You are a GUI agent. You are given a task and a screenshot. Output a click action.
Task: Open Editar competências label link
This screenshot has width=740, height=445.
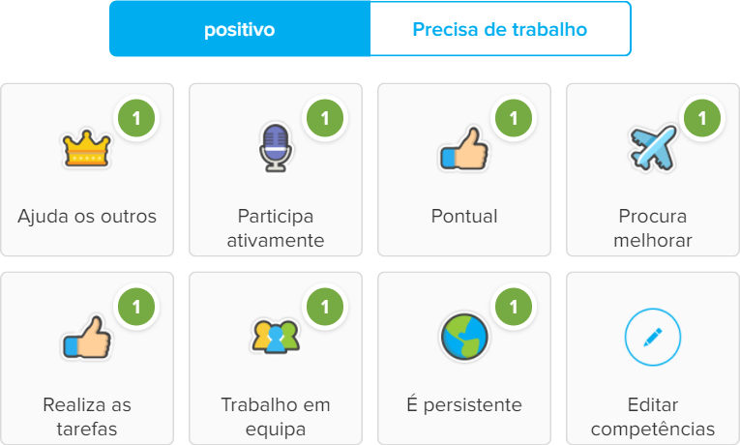[653, 417]
